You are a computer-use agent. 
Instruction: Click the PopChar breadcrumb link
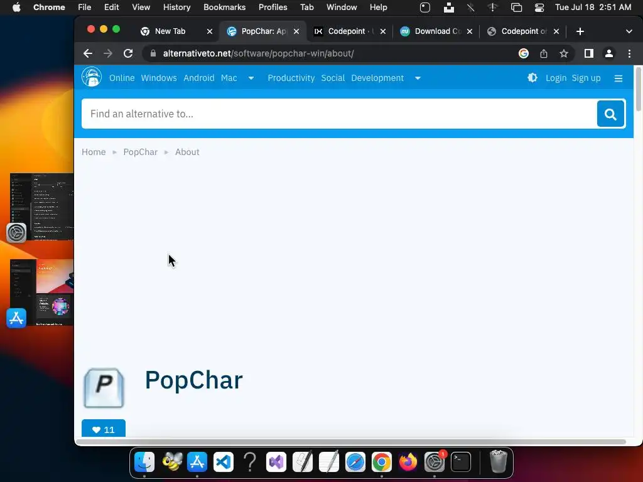tap(140, 152)
